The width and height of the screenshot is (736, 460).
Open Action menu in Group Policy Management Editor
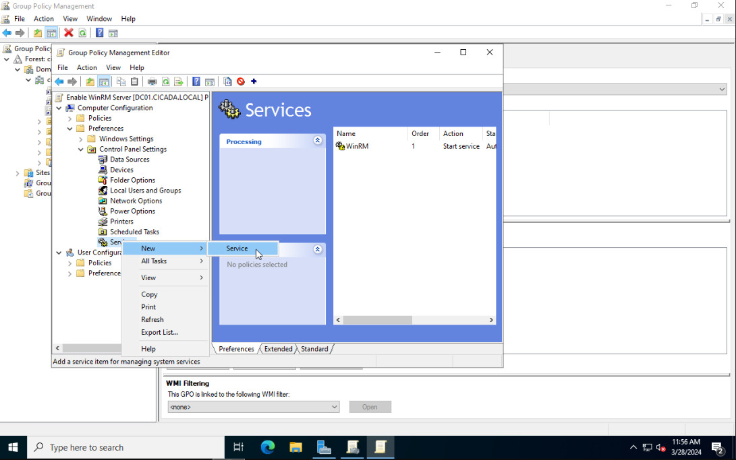point(87,68)
